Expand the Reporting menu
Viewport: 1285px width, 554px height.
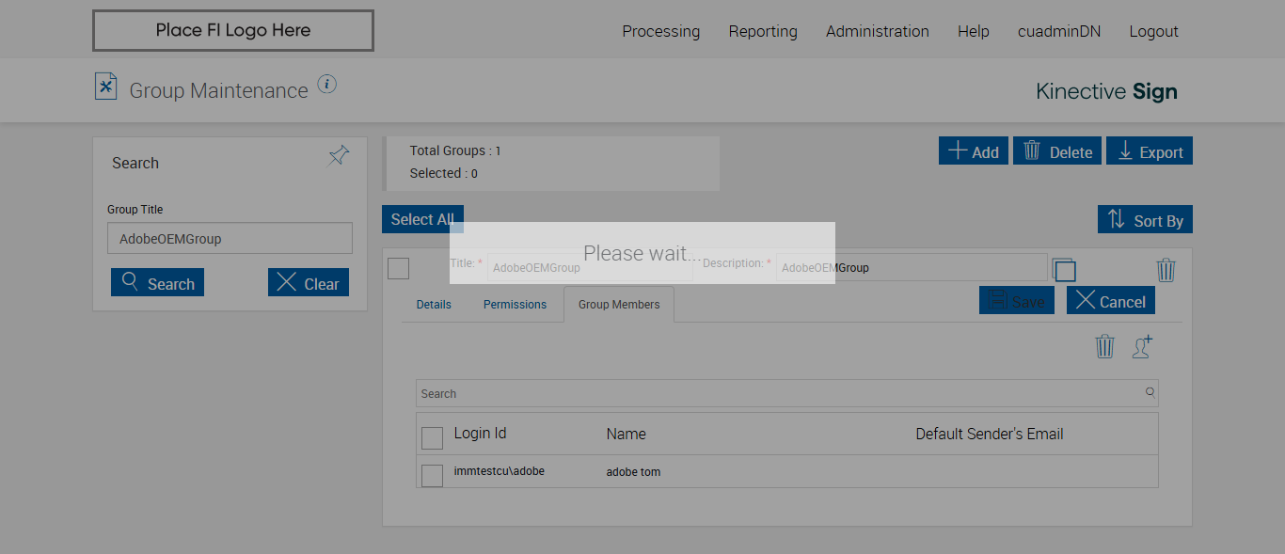point(762,31)
